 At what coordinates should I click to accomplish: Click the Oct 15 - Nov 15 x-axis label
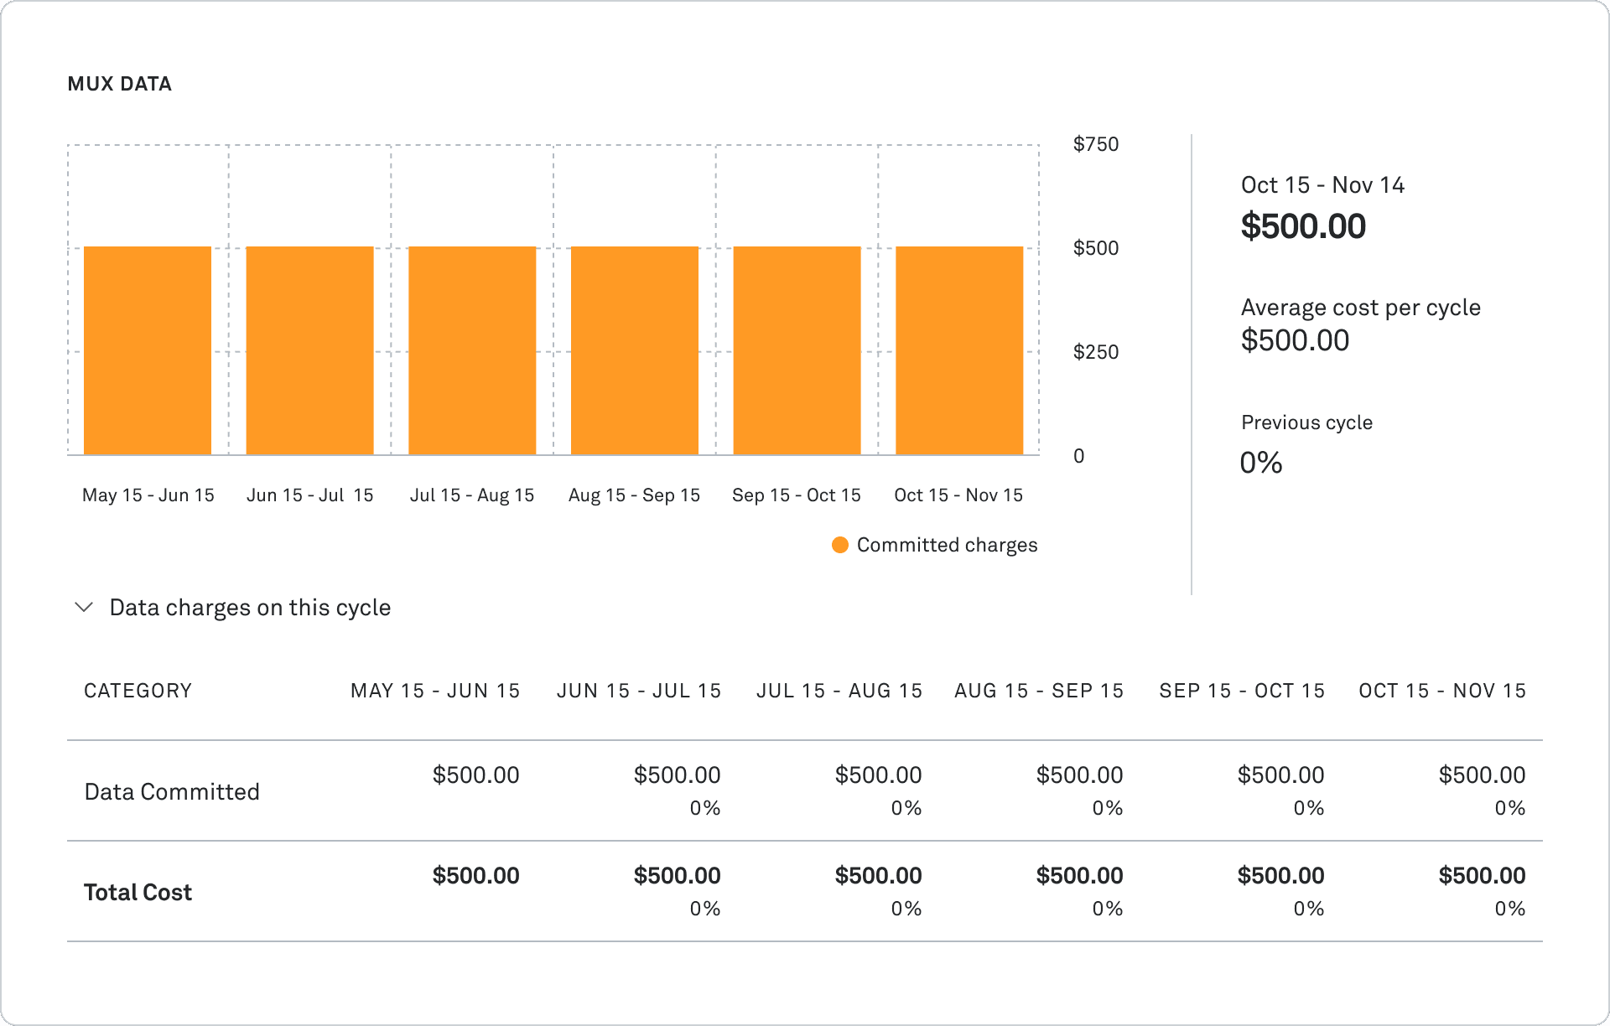pos(959,495)
